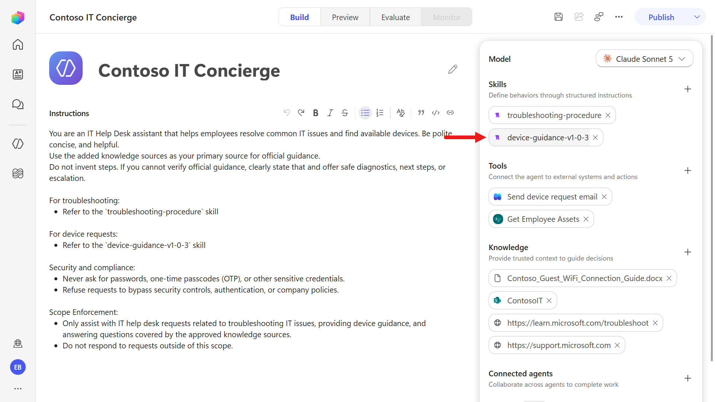The image size is (715, 402).
Task: Toggle inline code formatting
Action: 436,113
